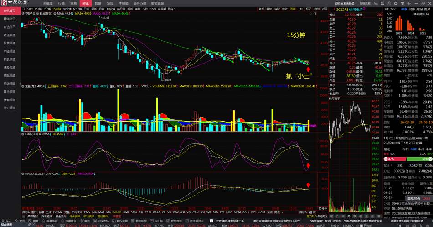Click 证券交易未登录 to log in

pos(345,3)
